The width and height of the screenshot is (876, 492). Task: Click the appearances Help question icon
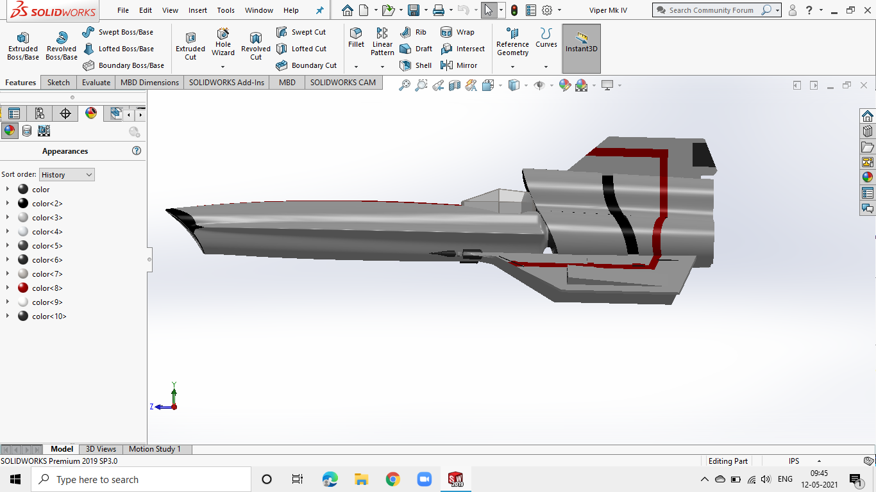pos(137,151)
